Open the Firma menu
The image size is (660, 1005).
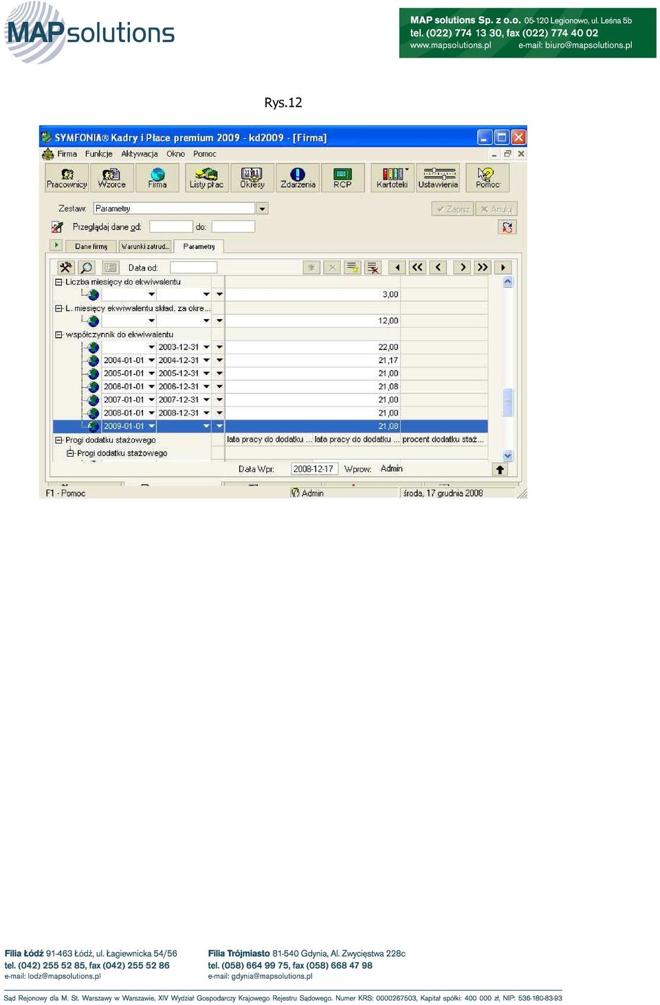click(x=67, y=154)
